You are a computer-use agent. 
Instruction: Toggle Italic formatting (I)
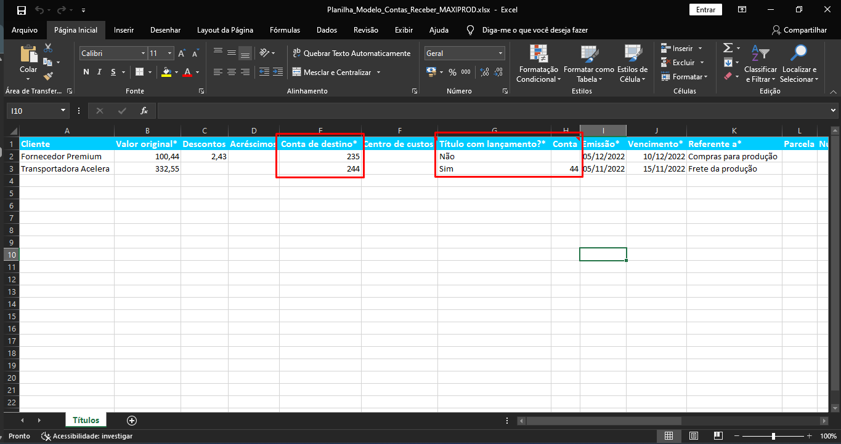coord(100,73)
